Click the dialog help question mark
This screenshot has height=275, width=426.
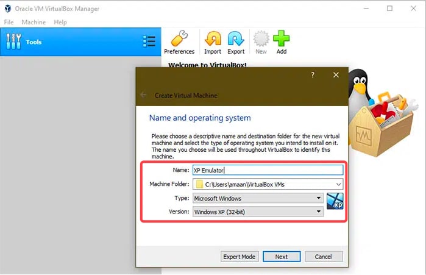(313, 75)
